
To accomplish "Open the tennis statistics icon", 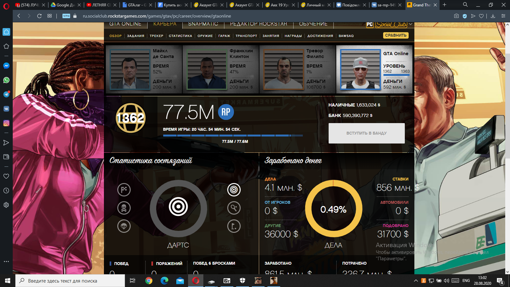I will [234, 208].
